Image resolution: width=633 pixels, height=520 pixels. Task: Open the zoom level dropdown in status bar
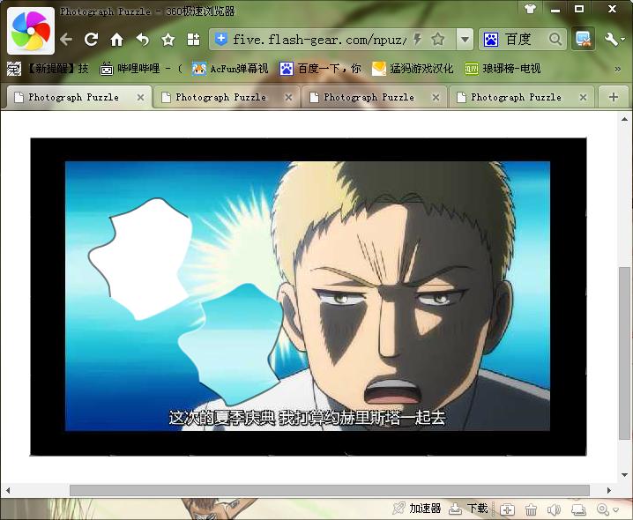(x=607, y=509)
